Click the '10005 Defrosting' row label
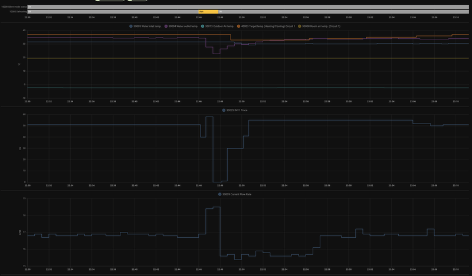Screen dimensions: 472x276 coord(18,12)
